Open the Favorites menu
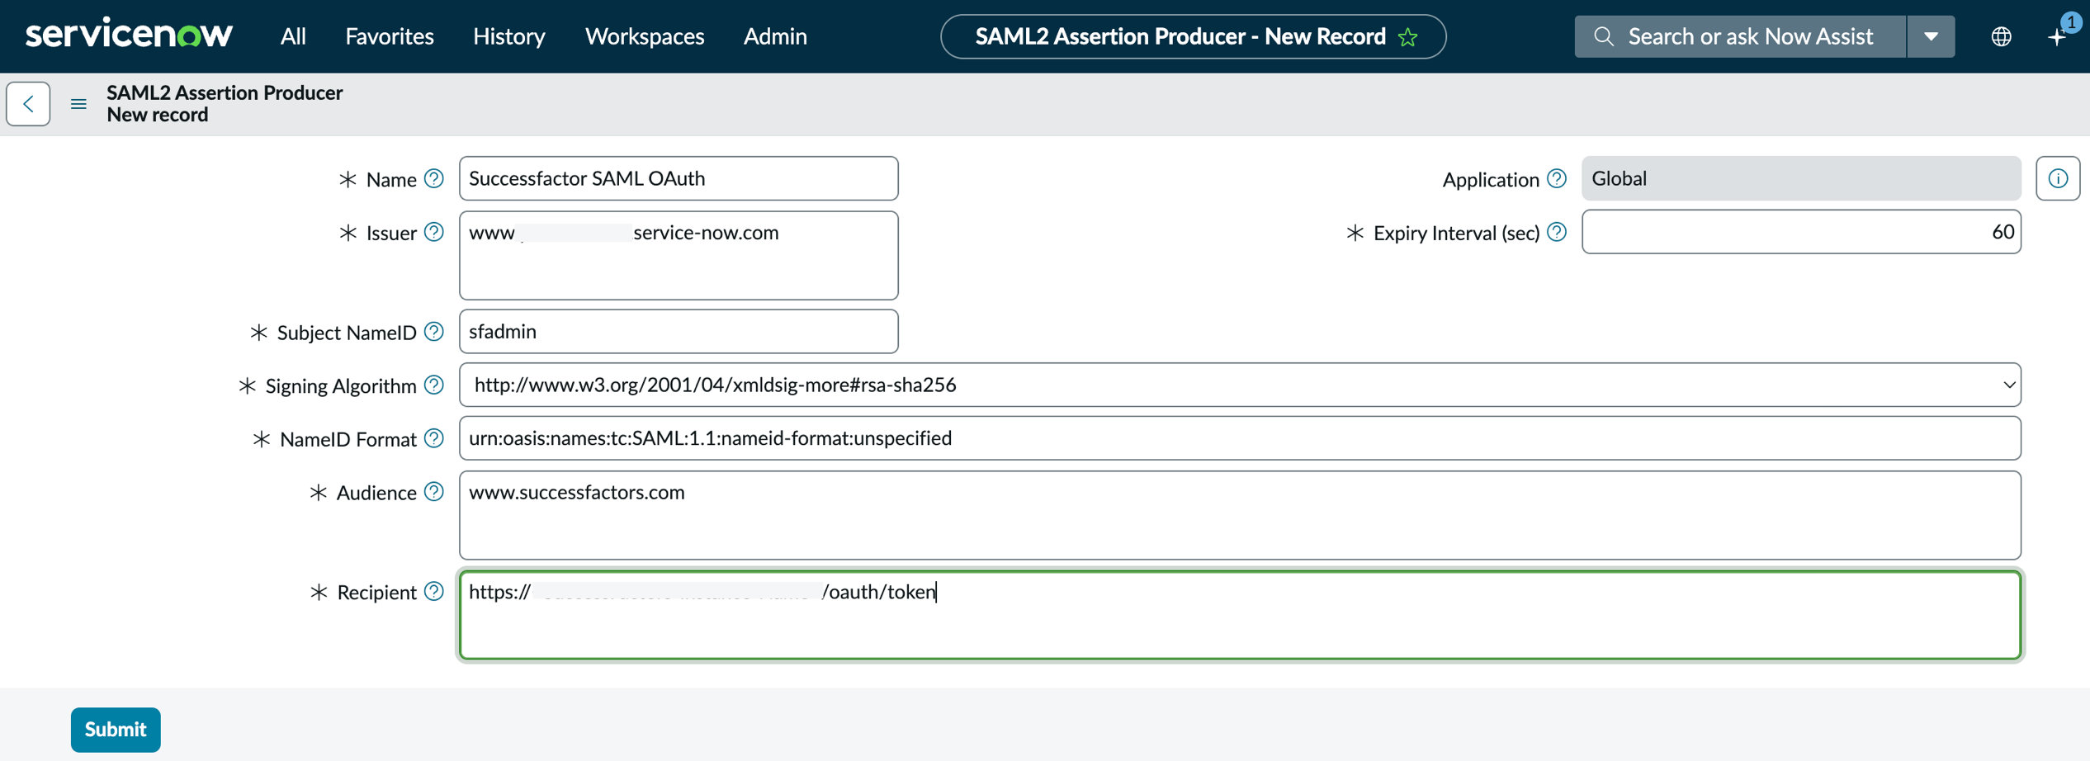Image resolution: width=2090 pixels, height=761 pixels. [x=389, y=36]
